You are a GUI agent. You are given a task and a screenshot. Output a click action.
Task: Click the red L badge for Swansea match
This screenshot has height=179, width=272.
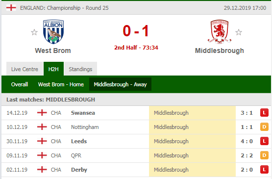tap(264, 113)
